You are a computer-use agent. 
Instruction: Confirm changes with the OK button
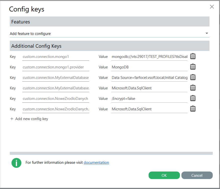[x=164, y=175]
